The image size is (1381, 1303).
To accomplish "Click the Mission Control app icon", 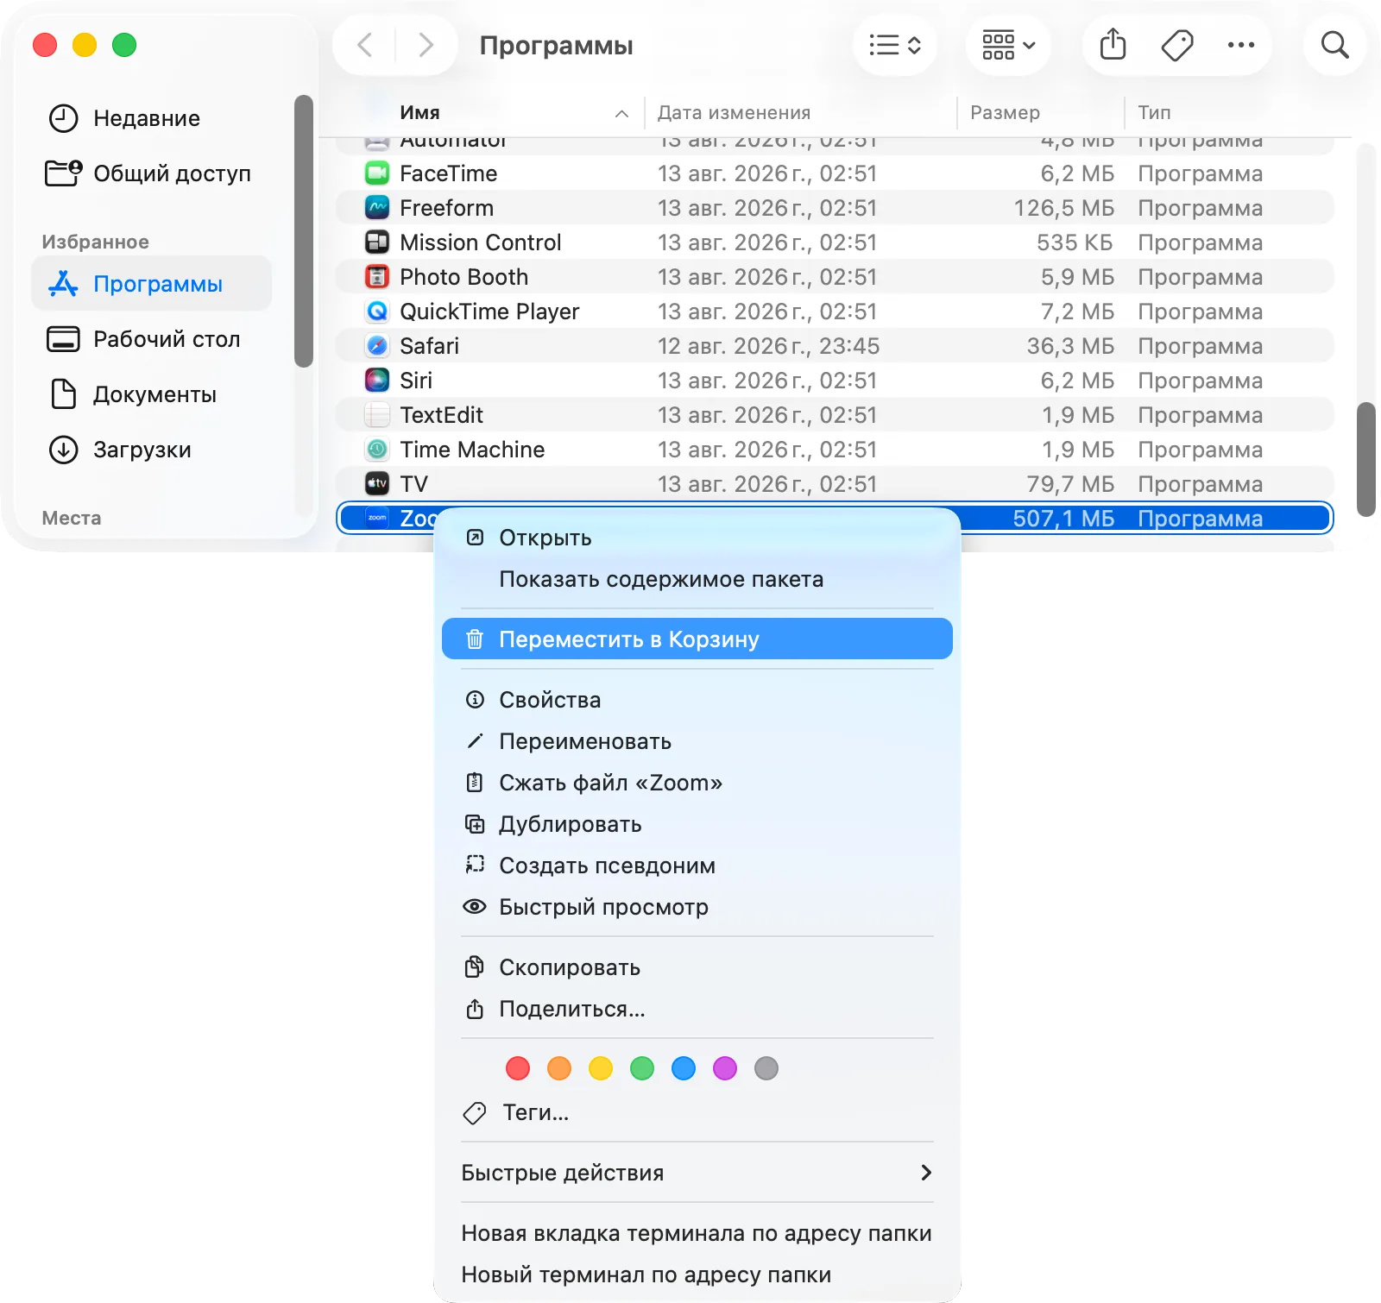I will click(377, 242).
